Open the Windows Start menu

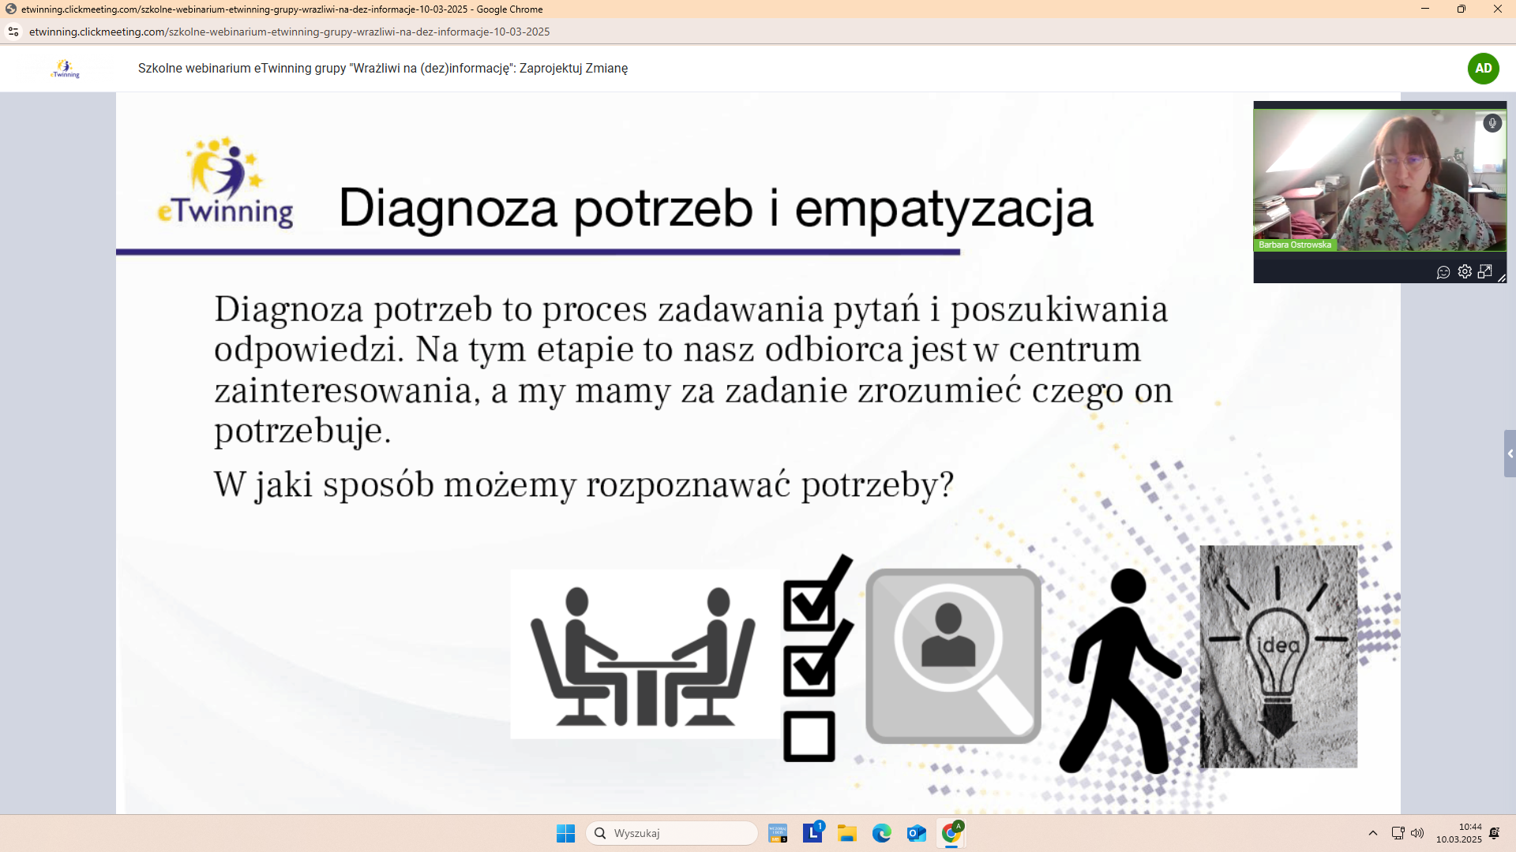(x=565, y=833)
